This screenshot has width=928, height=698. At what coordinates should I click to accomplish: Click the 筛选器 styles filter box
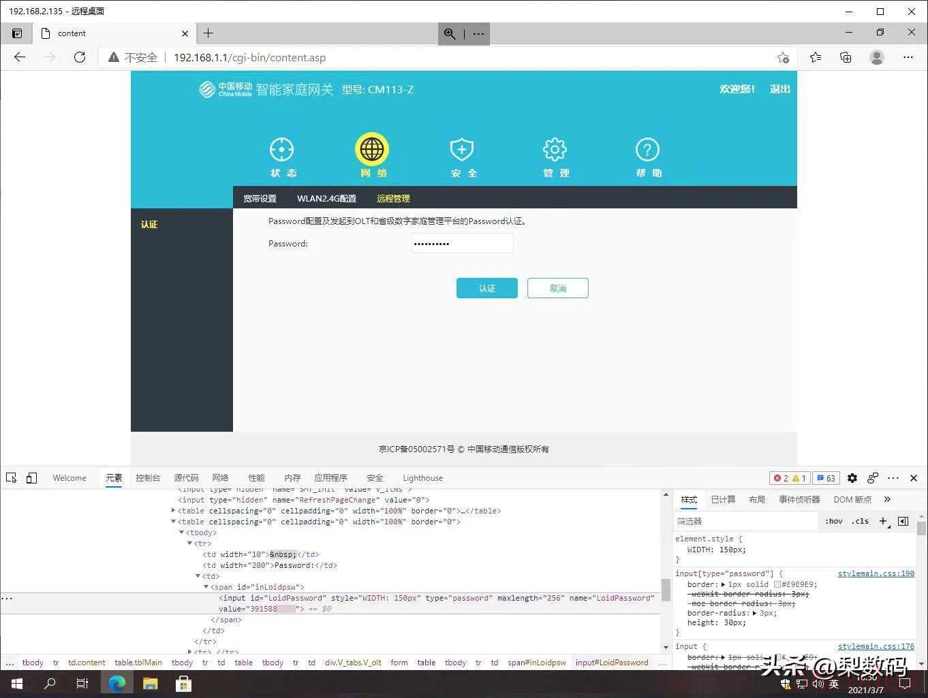click(745, 521)
